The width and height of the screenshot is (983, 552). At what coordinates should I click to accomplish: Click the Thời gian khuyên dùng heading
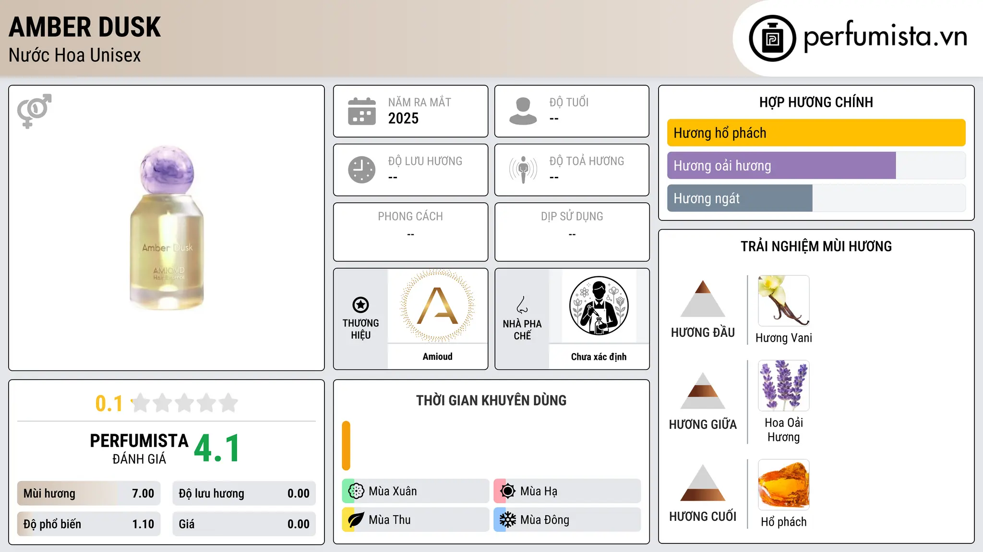point(491,400)
